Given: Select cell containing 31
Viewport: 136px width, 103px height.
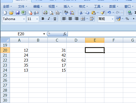Looking at the screenshot, I should coord(57,50).
